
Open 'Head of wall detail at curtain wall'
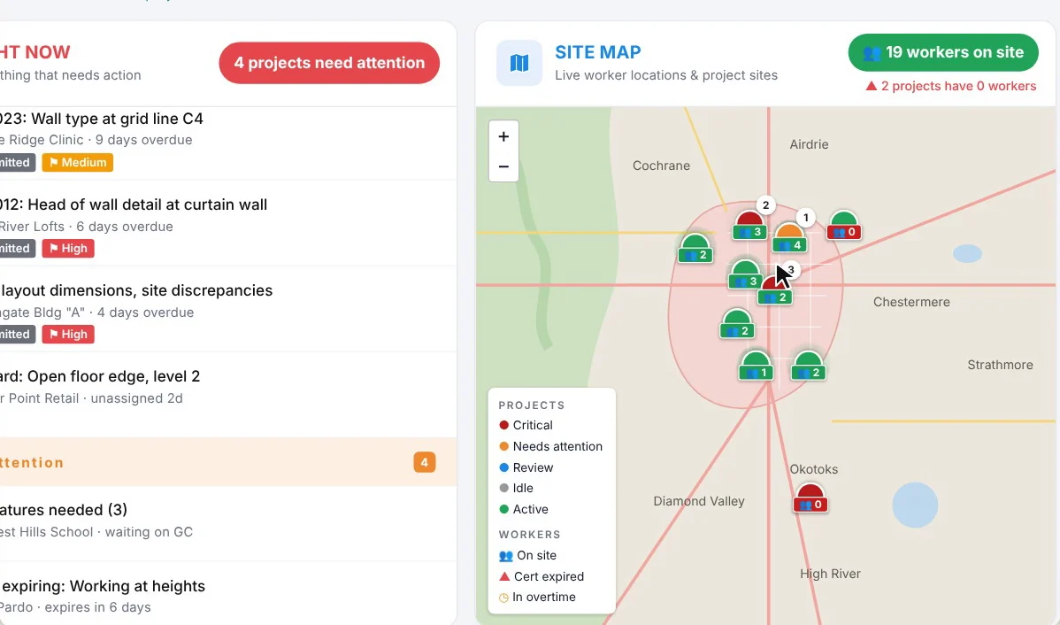click(x=228, y=223)
